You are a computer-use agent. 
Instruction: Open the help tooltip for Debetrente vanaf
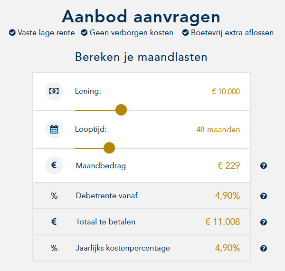(x=264, y=196)
